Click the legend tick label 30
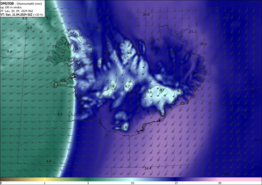 pos(220,183)
